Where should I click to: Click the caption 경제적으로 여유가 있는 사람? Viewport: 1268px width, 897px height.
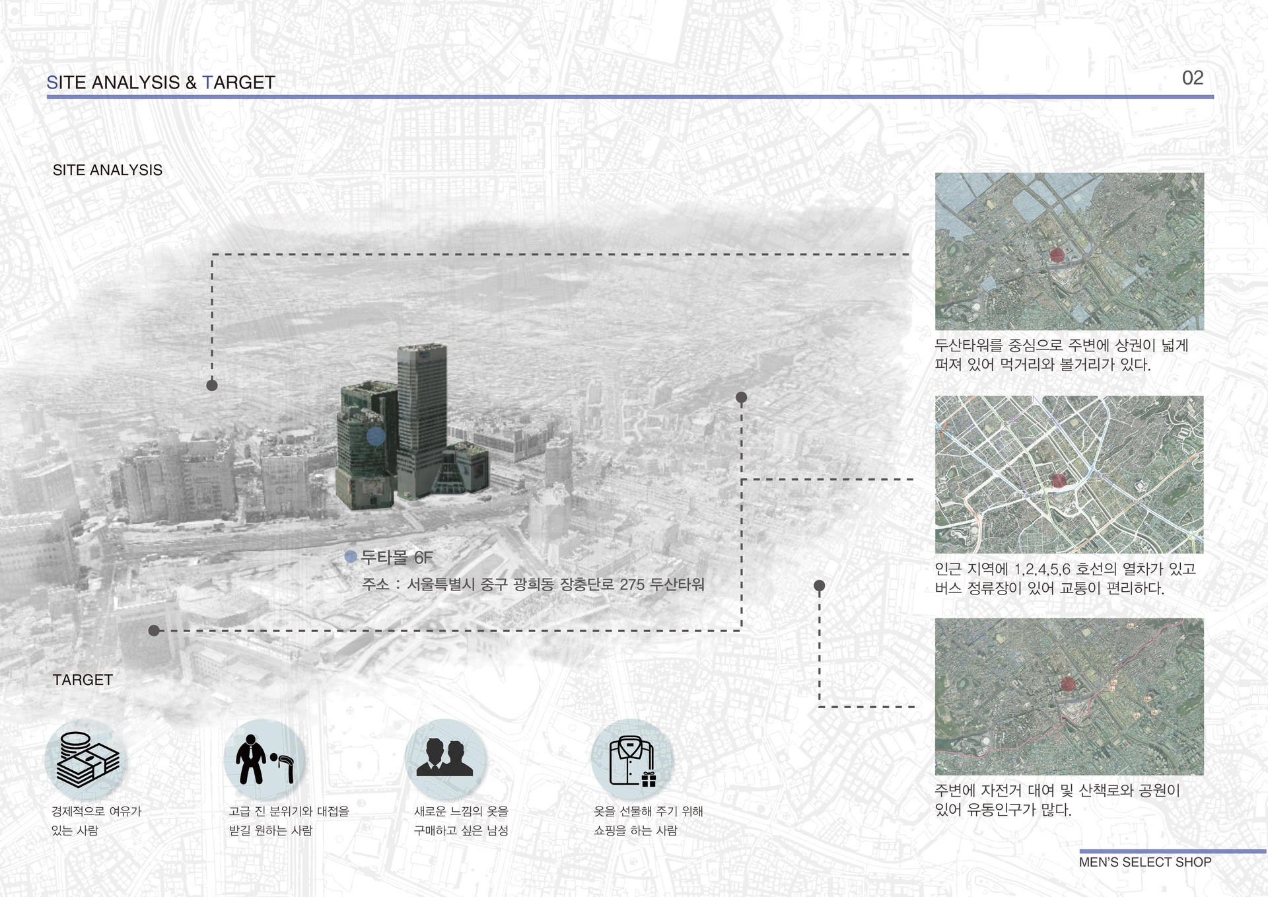96,820
